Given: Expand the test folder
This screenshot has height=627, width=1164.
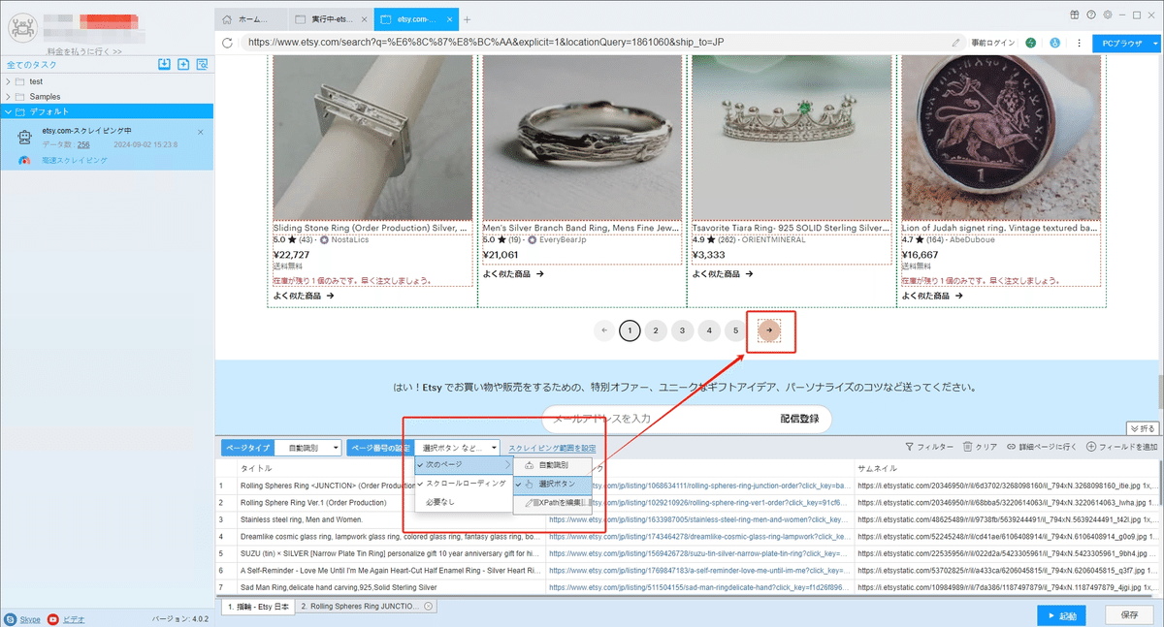Looking at the screenshot, I should 8,82.
